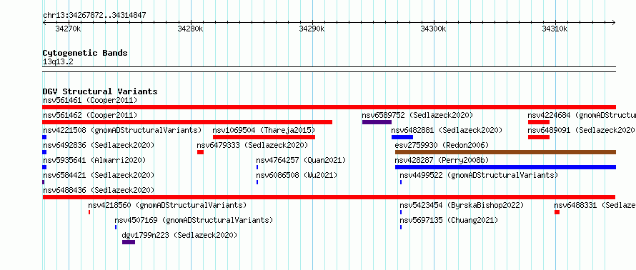Click the blue tick under nsv4507169
Image resolution: width=636 pixels, height=270 pixels.
[116, 227]
